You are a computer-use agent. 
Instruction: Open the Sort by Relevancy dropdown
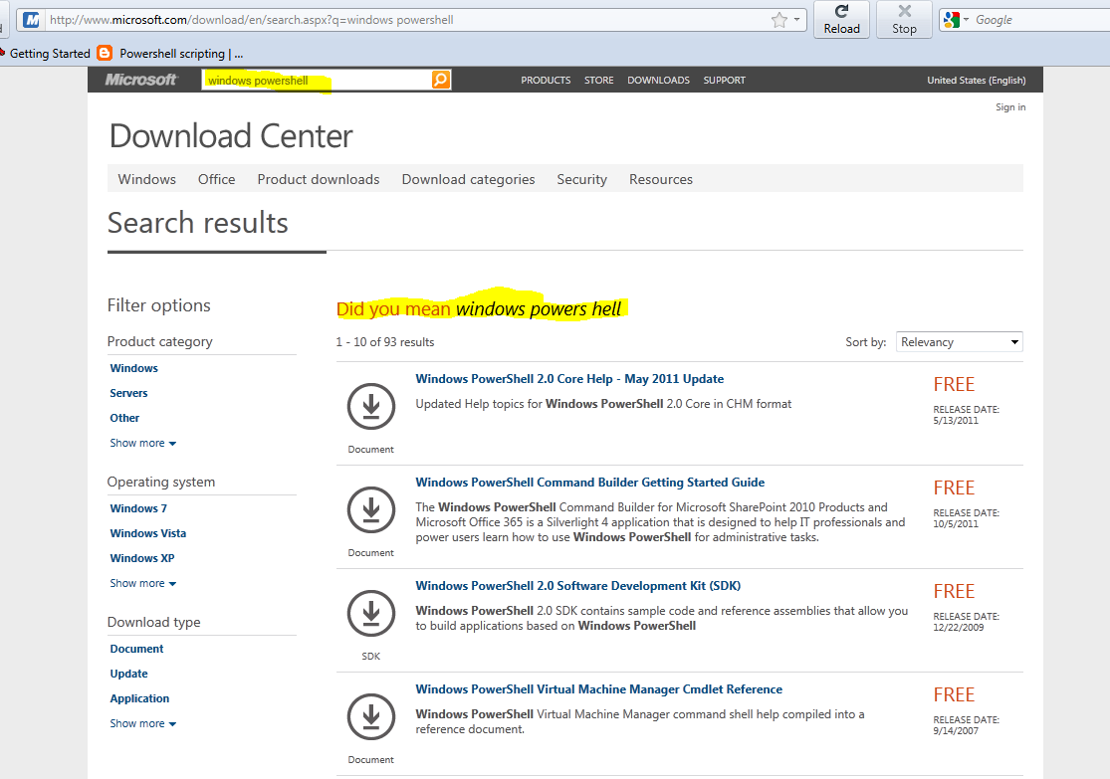click(960, 341)
